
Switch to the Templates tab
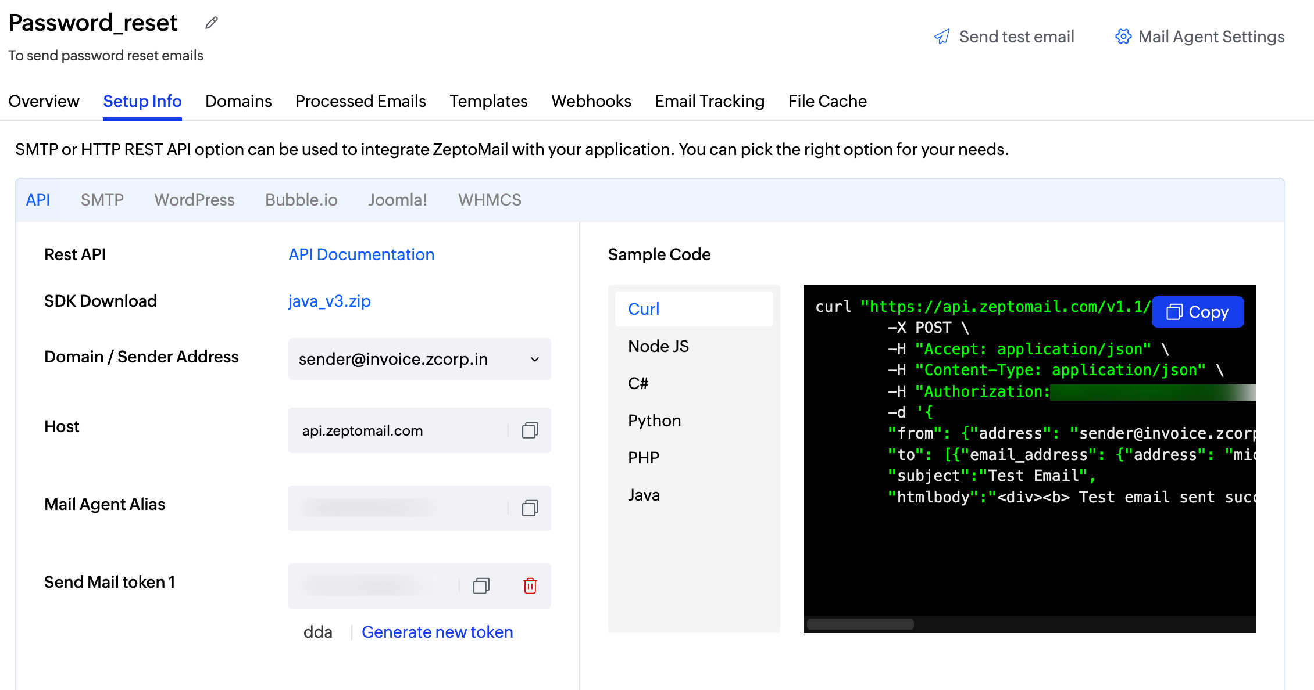(x=488, y=101)
